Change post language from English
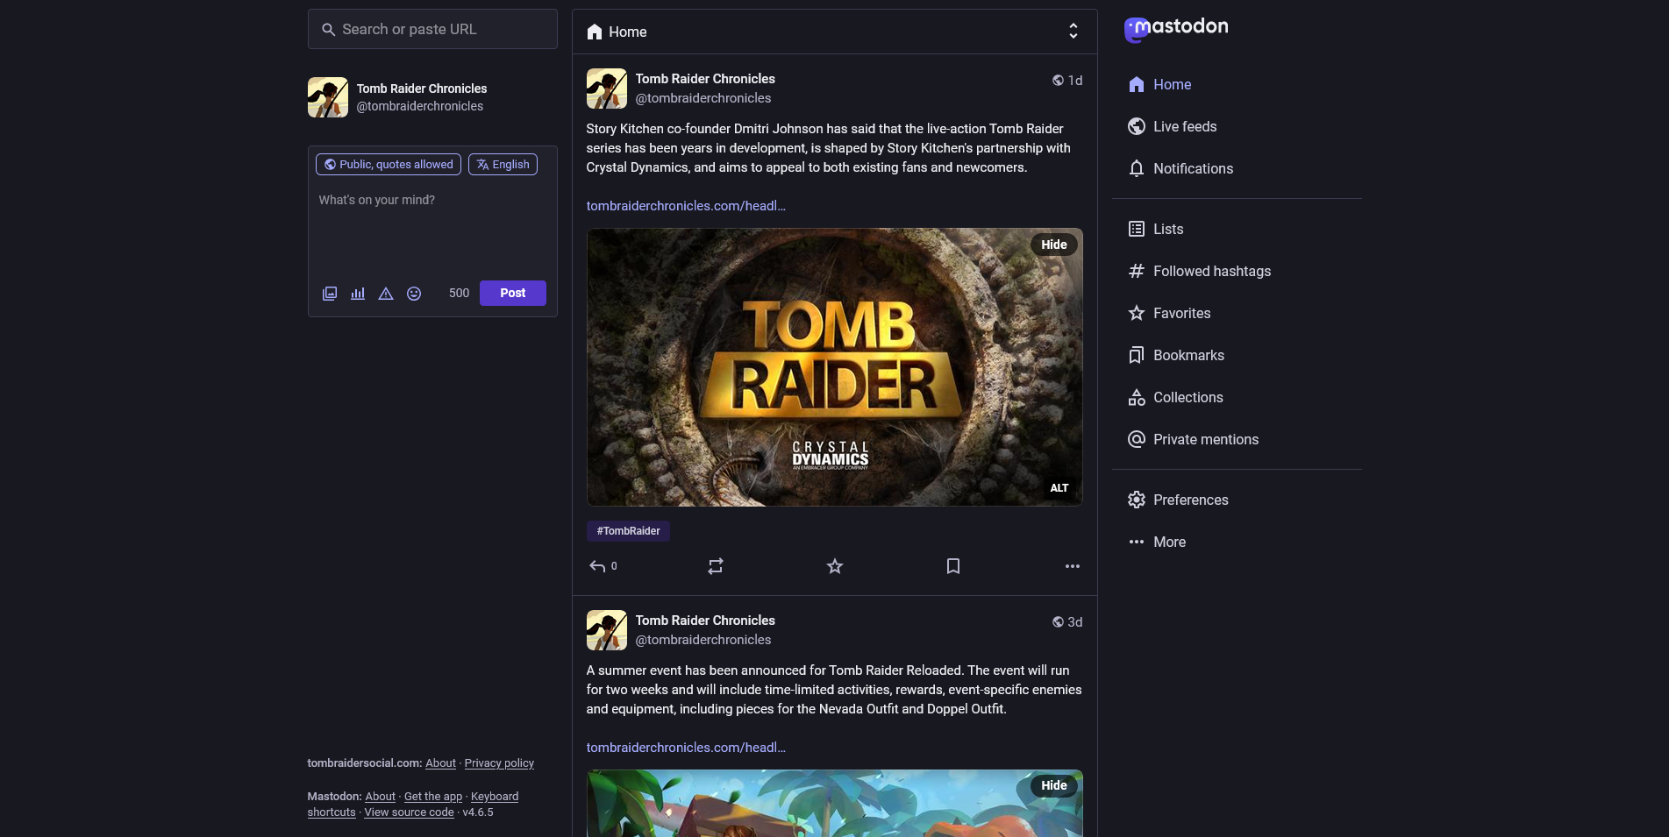1669x837 pixels. pyautogui.click(x=503, y=164)
